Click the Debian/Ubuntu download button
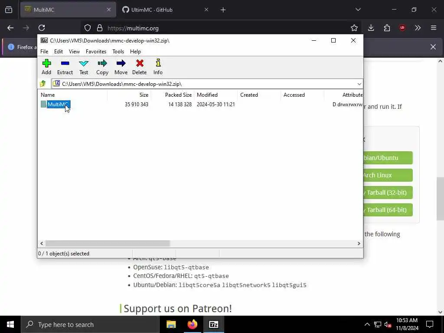Viewport: 444px width, 333px height. pyautogui.click(x=388, y=158)
